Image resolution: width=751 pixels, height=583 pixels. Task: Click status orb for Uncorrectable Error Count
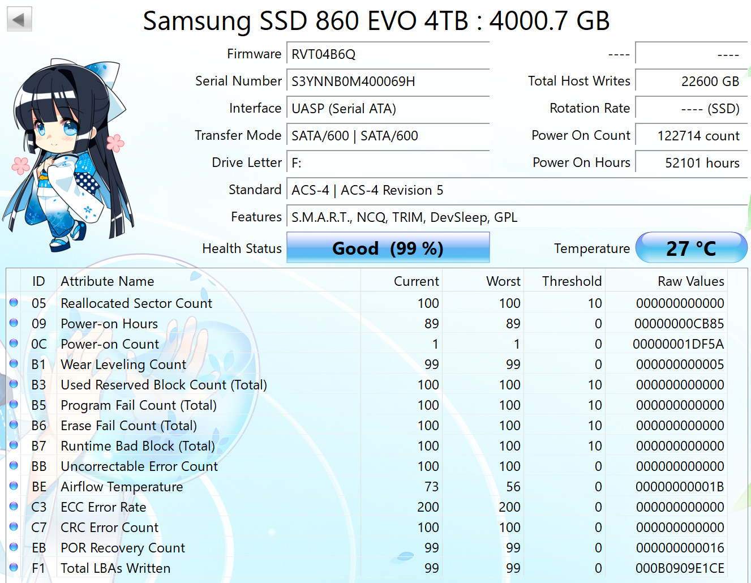click(14, 466)
